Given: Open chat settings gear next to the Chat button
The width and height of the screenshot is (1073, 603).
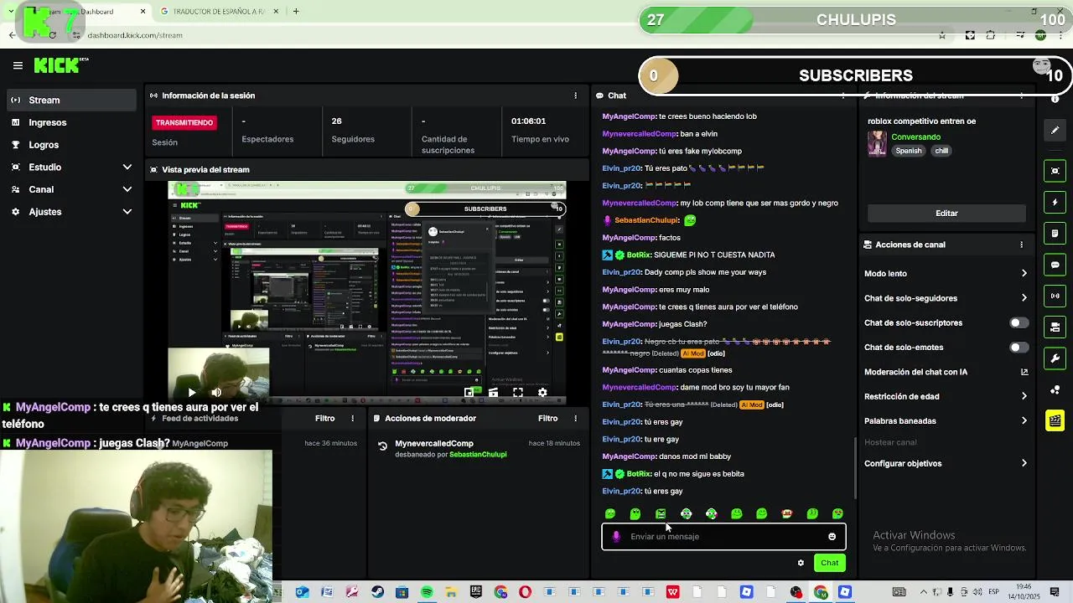Looking at the screenshot, I should (x=801, y=563).
